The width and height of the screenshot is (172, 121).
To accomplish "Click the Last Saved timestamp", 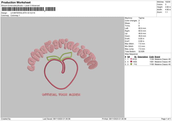I will pyautogui.click(x=56, y=119).
